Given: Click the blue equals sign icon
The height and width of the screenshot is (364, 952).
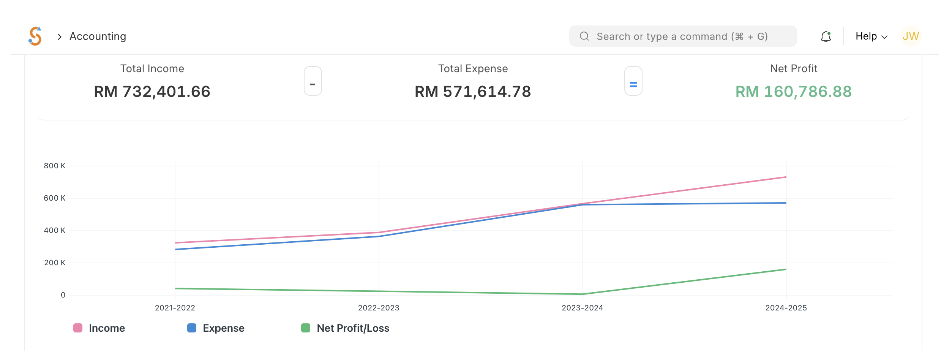Looking at the screenshot, I should [633, 84].
